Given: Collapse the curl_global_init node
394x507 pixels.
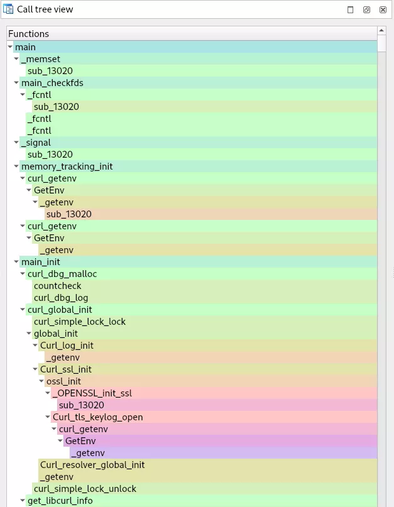Looking at the screenshot, I should (23, 310).
